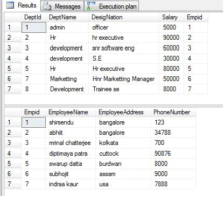Click the 'admin' department name cell
This screenshot has height=197, width=224.
(x=67, y=27)
